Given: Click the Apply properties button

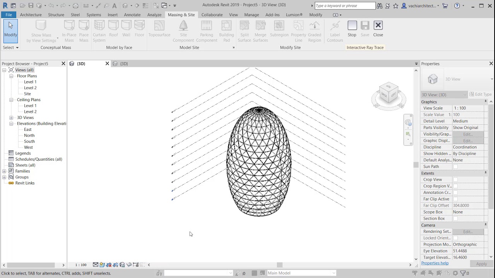Looking at the screenshot, I should [x=481, y=264].
